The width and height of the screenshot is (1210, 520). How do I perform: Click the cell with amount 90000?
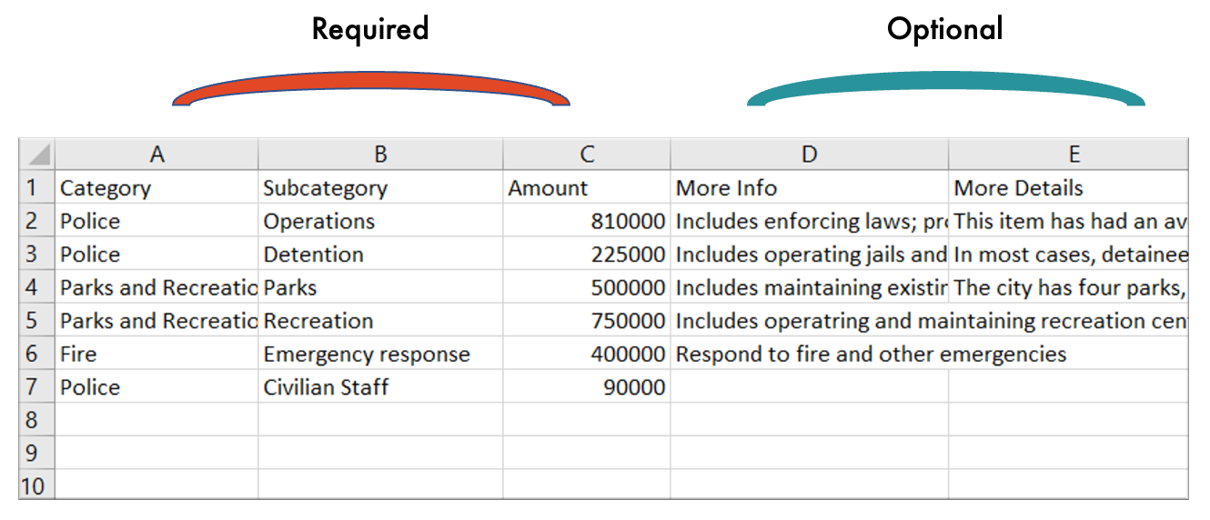[x=587, y=387]
